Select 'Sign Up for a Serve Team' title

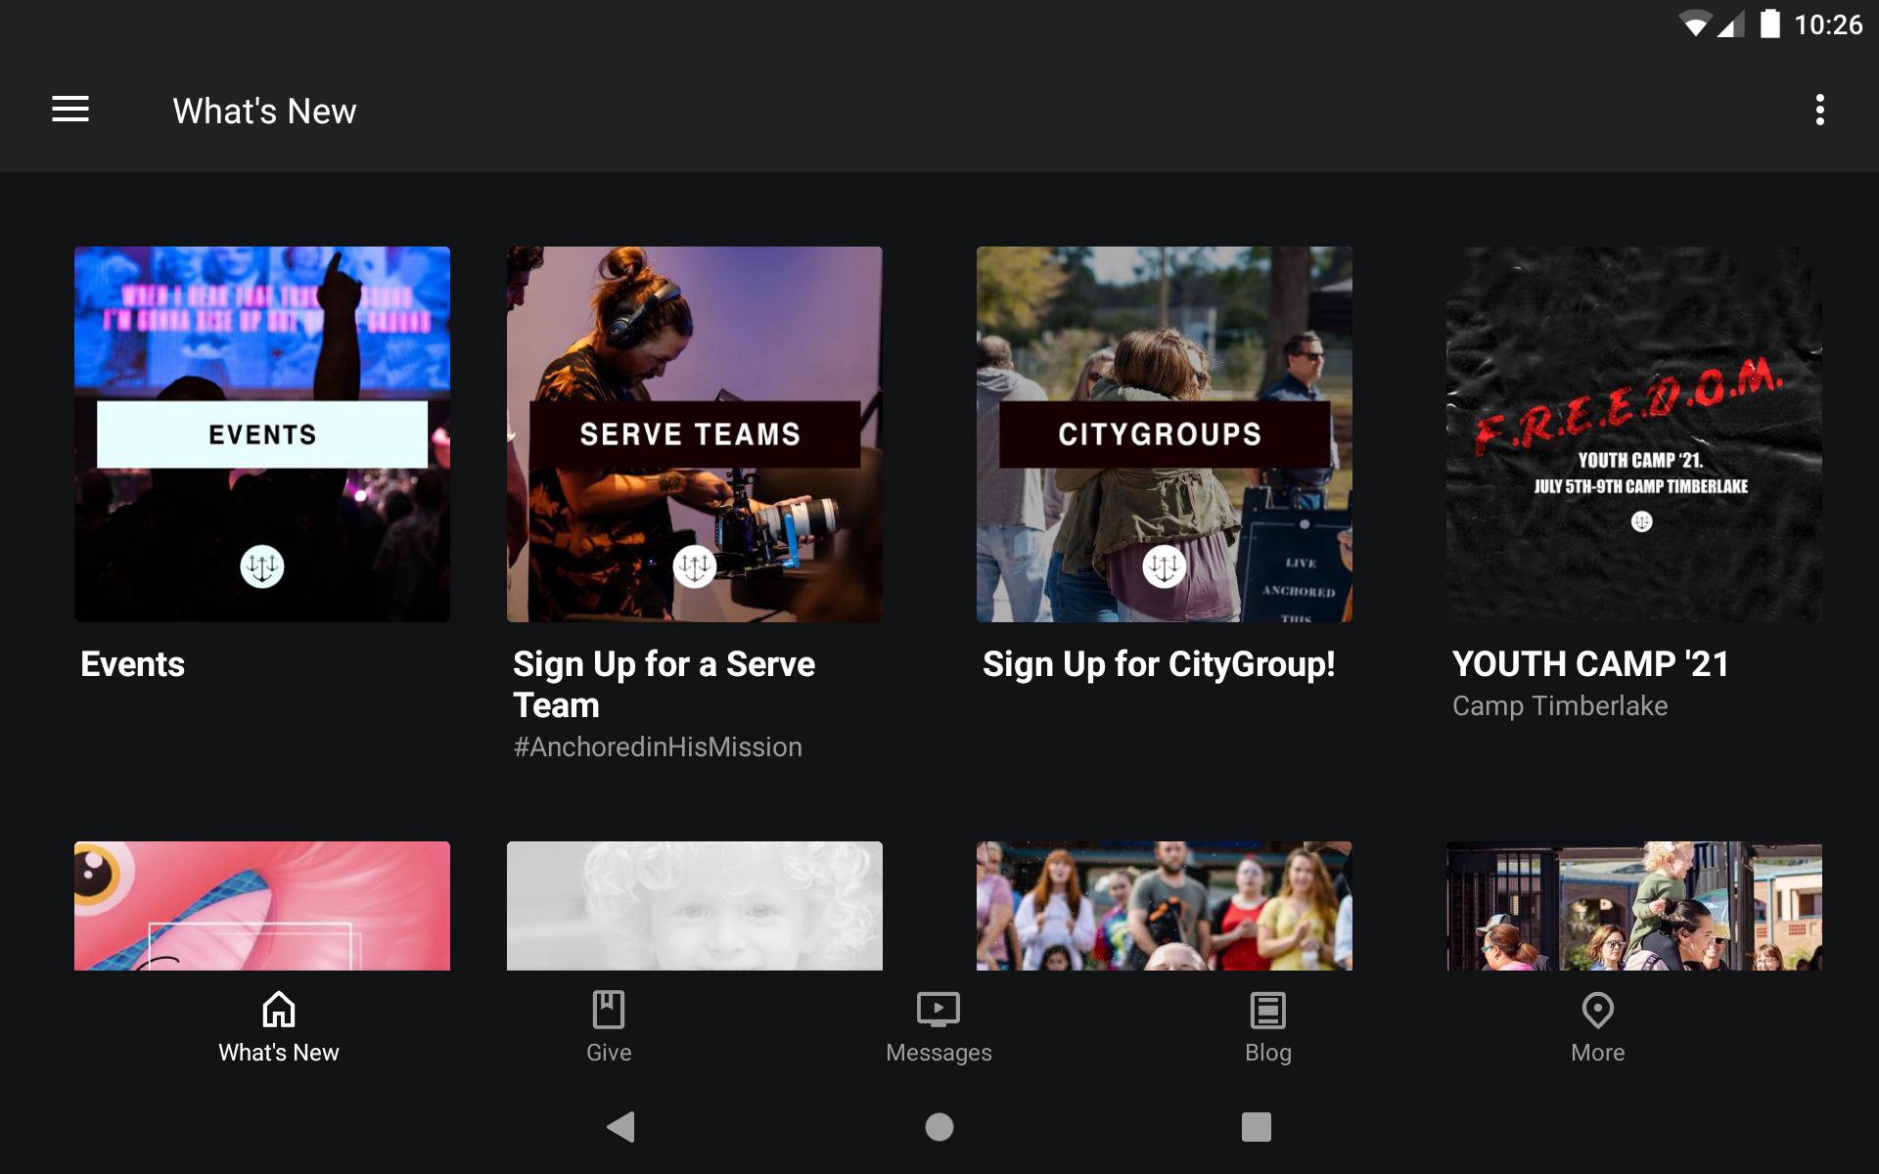click(x=664, y=684)
